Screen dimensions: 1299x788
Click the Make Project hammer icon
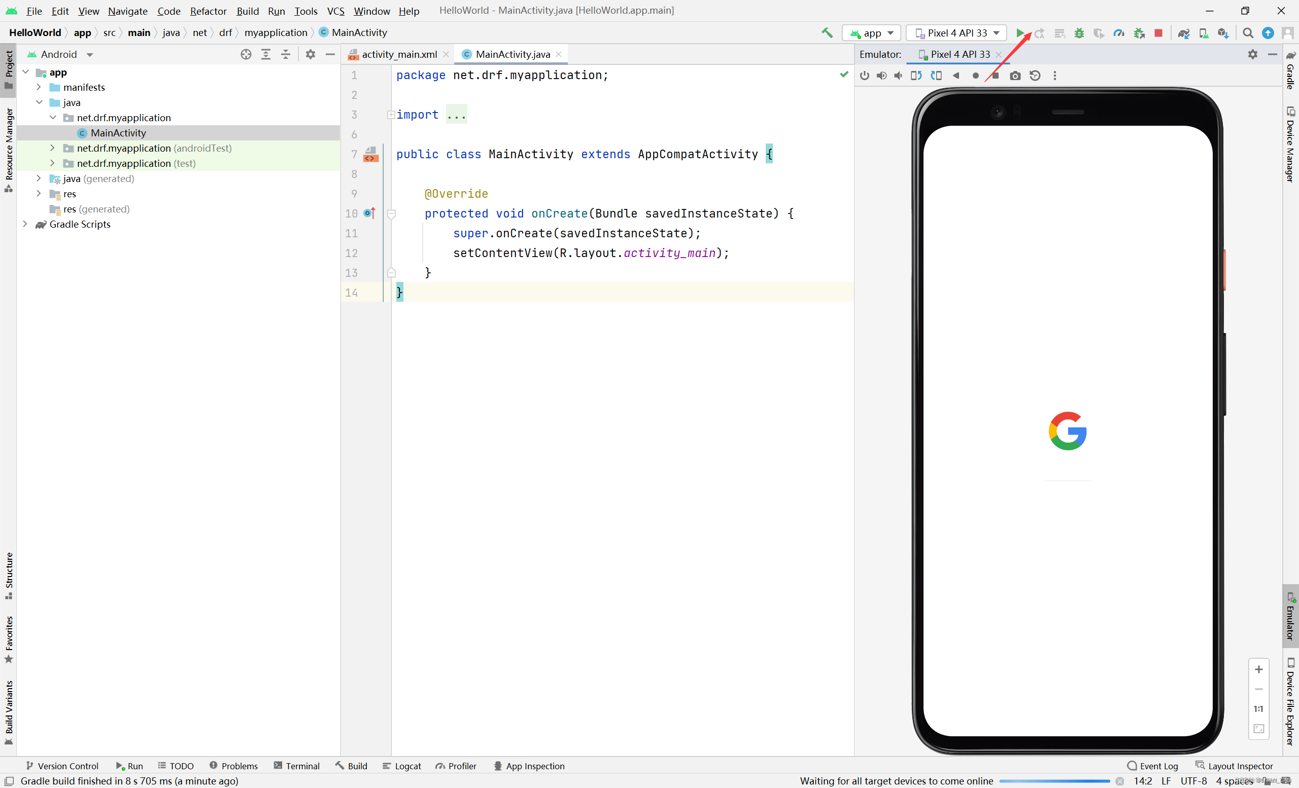pyautogui.click(x=827, y=33)
